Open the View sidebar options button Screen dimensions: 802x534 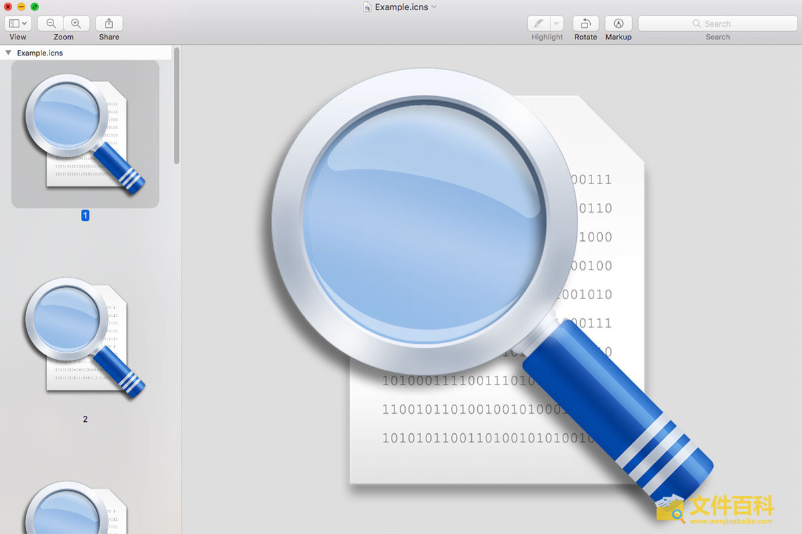[x=18, y=23]
